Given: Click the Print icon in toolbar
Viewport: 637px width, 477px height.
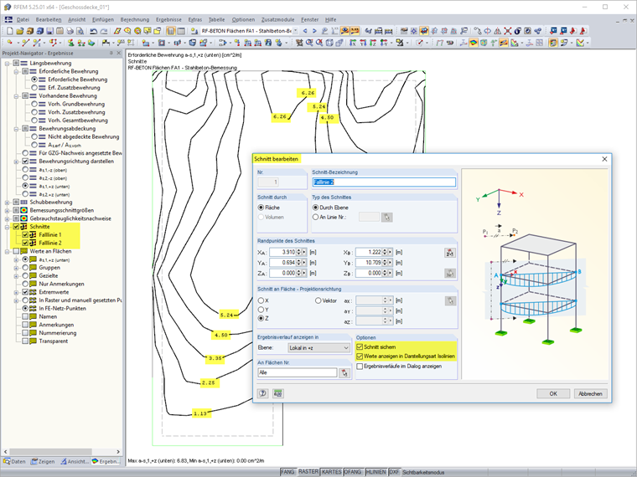Looking at the screenshot, I should point(70,31).
